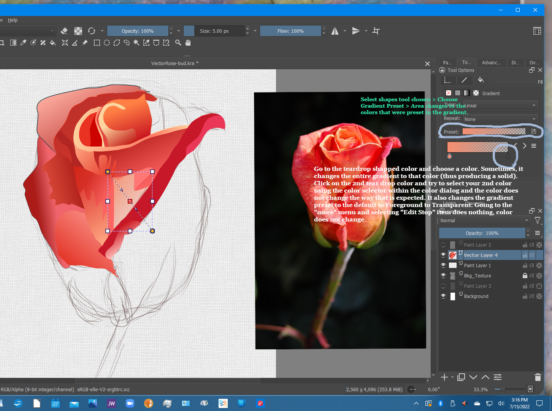The height and width of the screenshot is (411, 552).
Task: Hide the Background layer
Action: click(x=443, y=296)
